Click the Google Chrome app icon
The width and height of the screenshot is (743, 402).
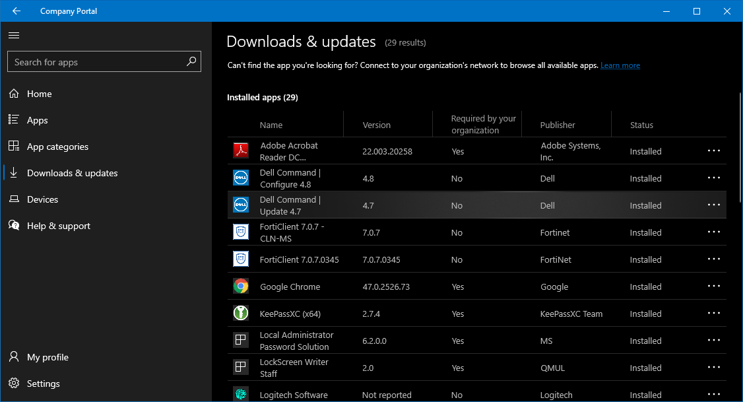(241, 286)
